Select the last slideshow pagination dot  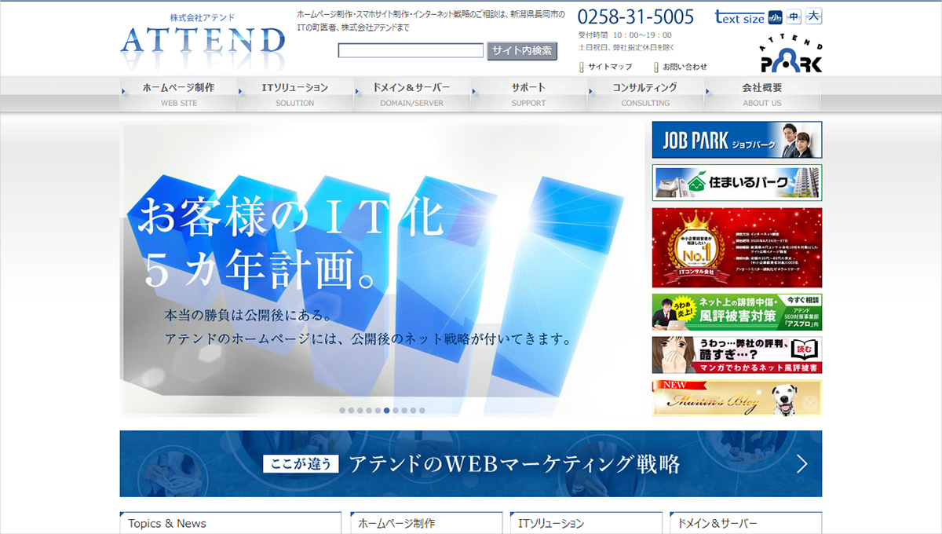pos(422,410)
